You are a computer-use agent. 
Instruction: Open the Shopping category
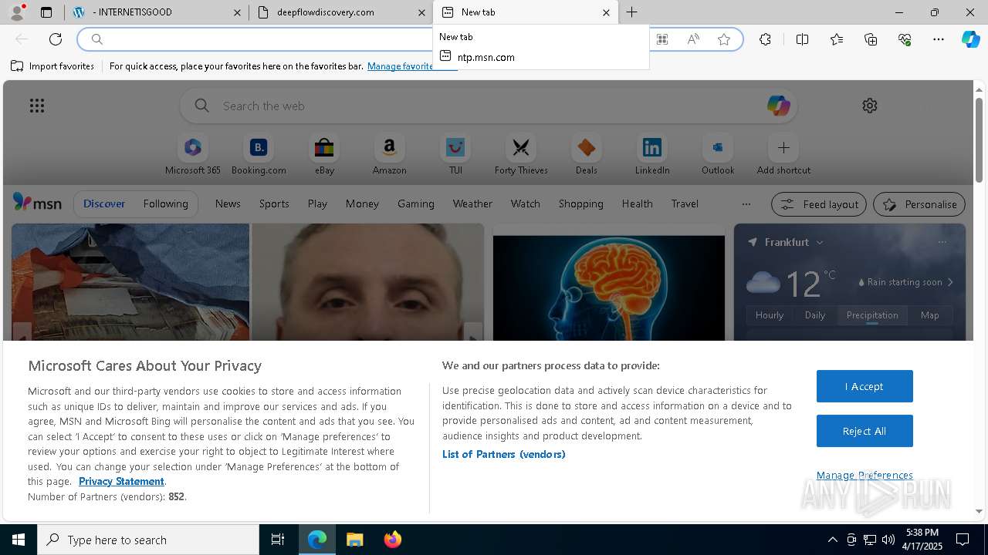(580, 203)
